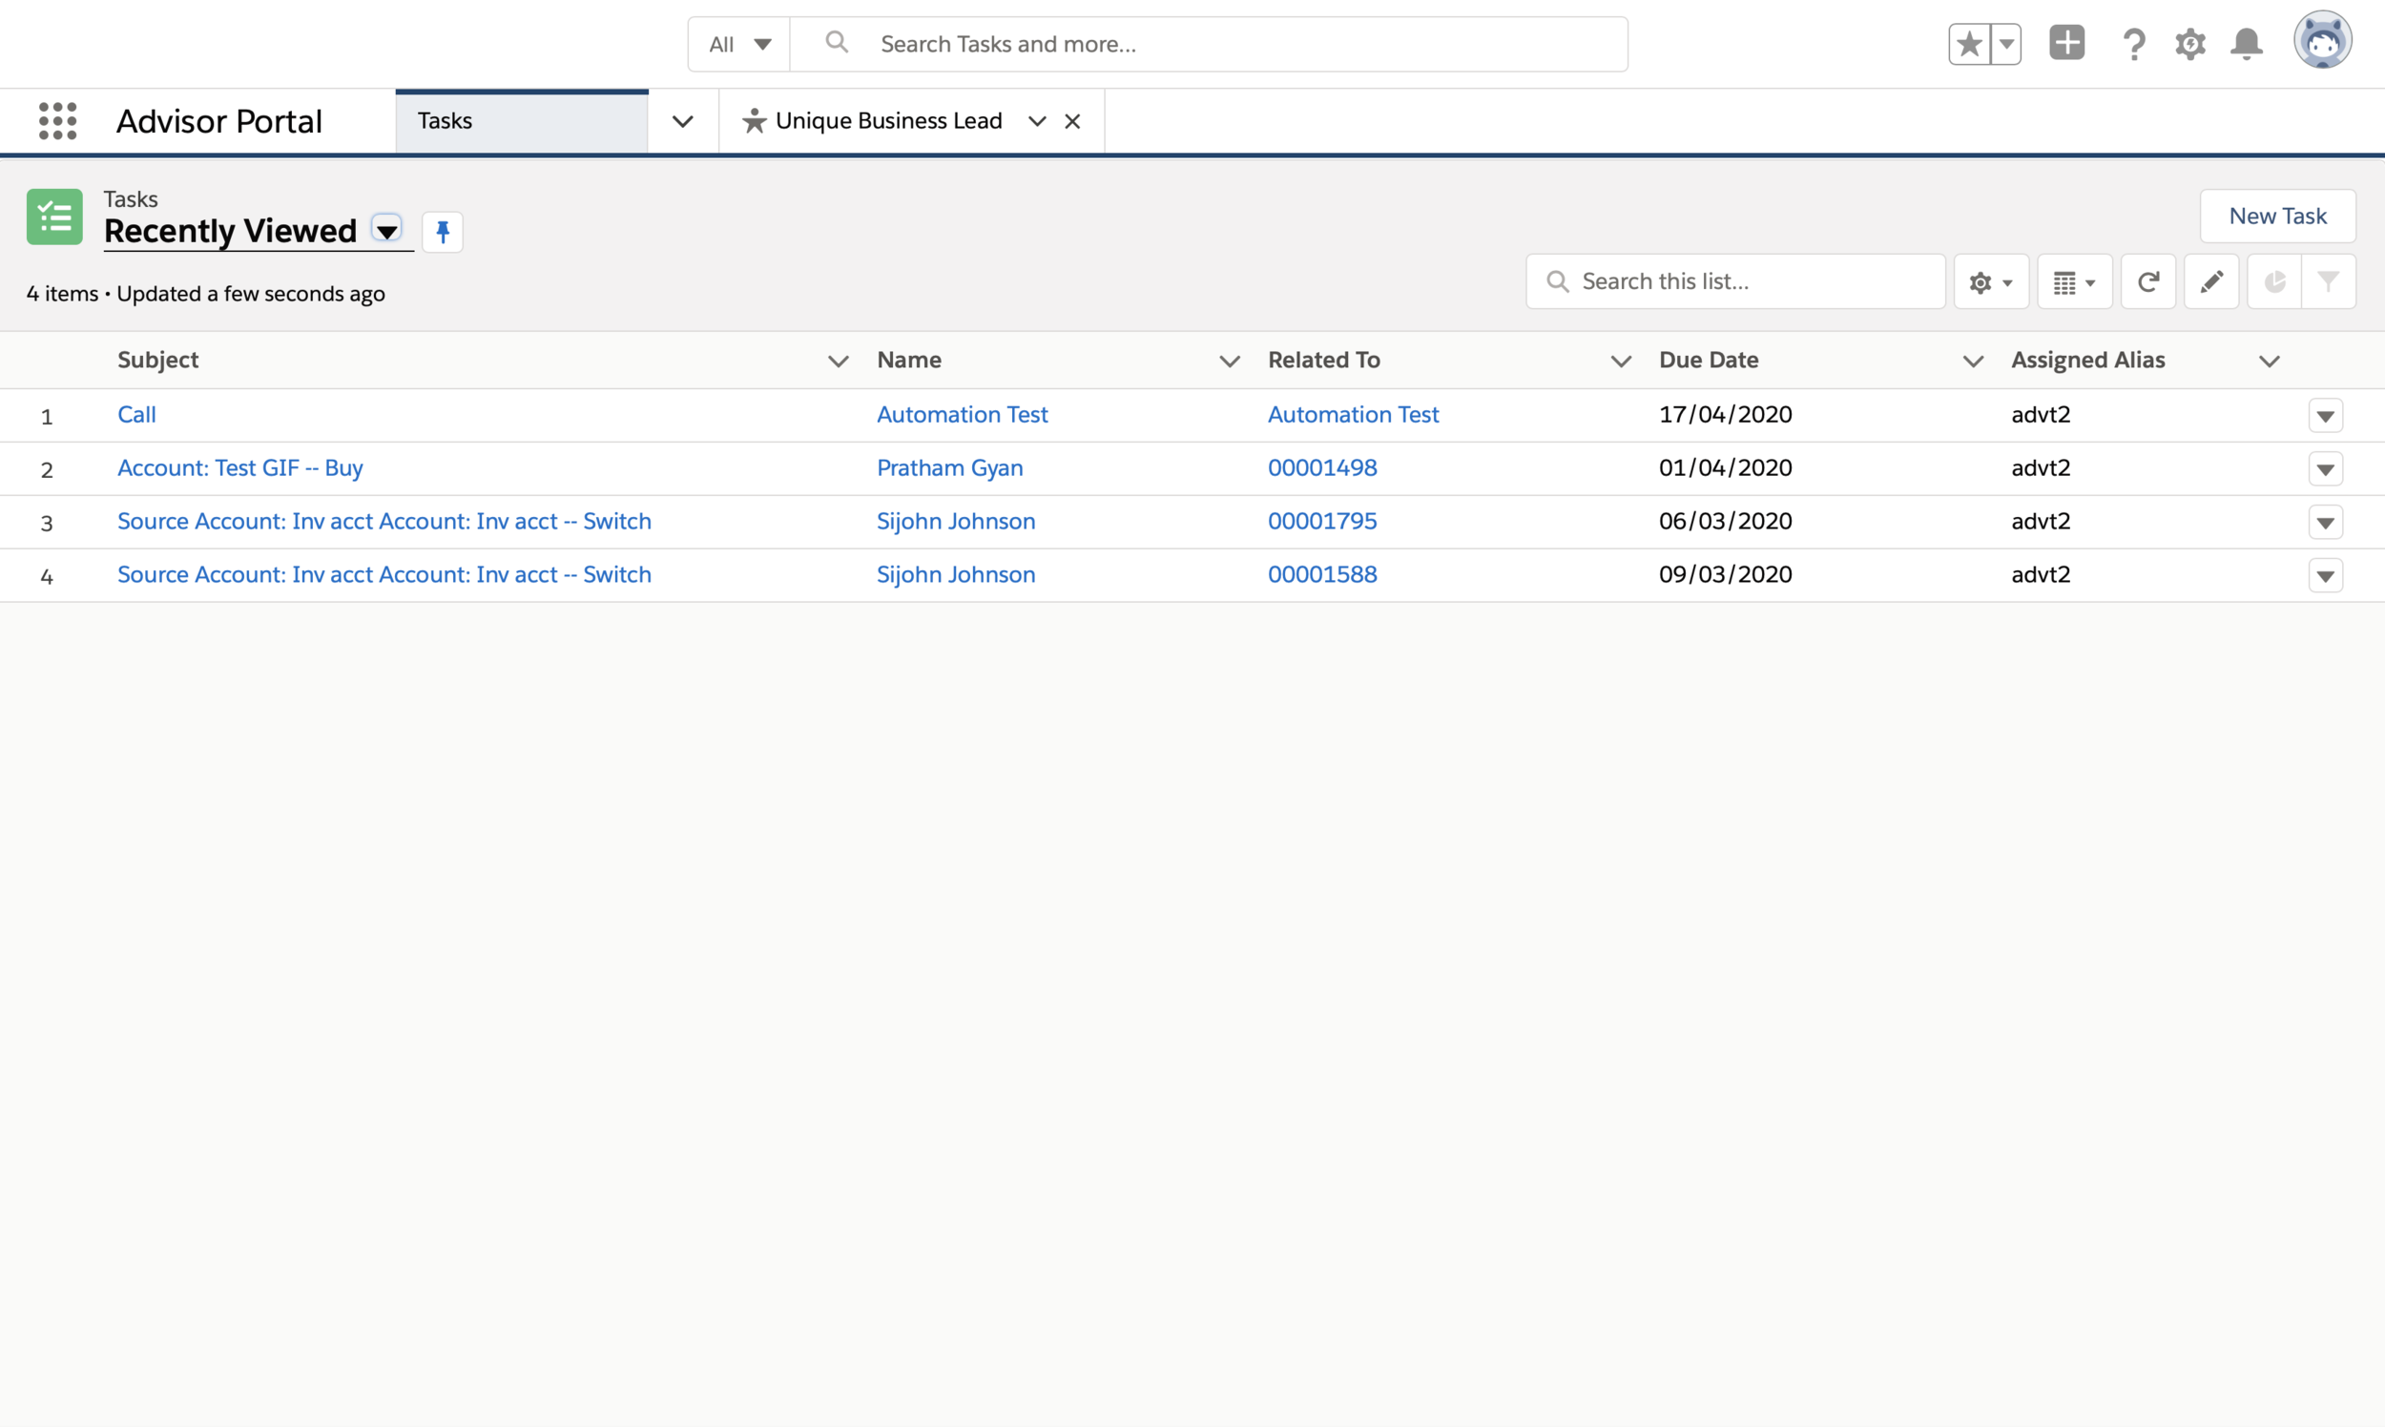Open the Recently Viewed list view dropdown
2385x1427 pixels.
coord(386,231)
